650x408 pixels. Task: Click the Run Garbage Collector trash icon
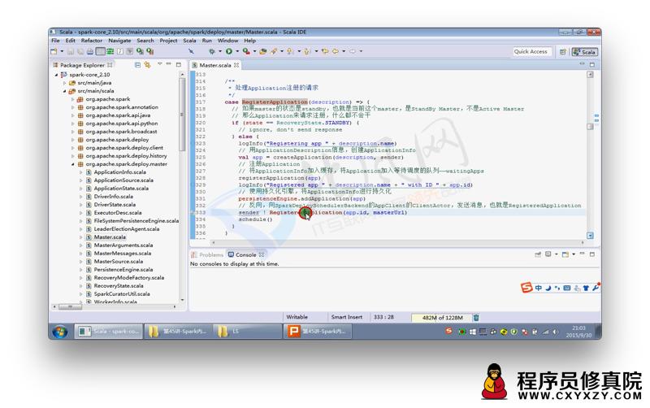[x=476, y=318]
